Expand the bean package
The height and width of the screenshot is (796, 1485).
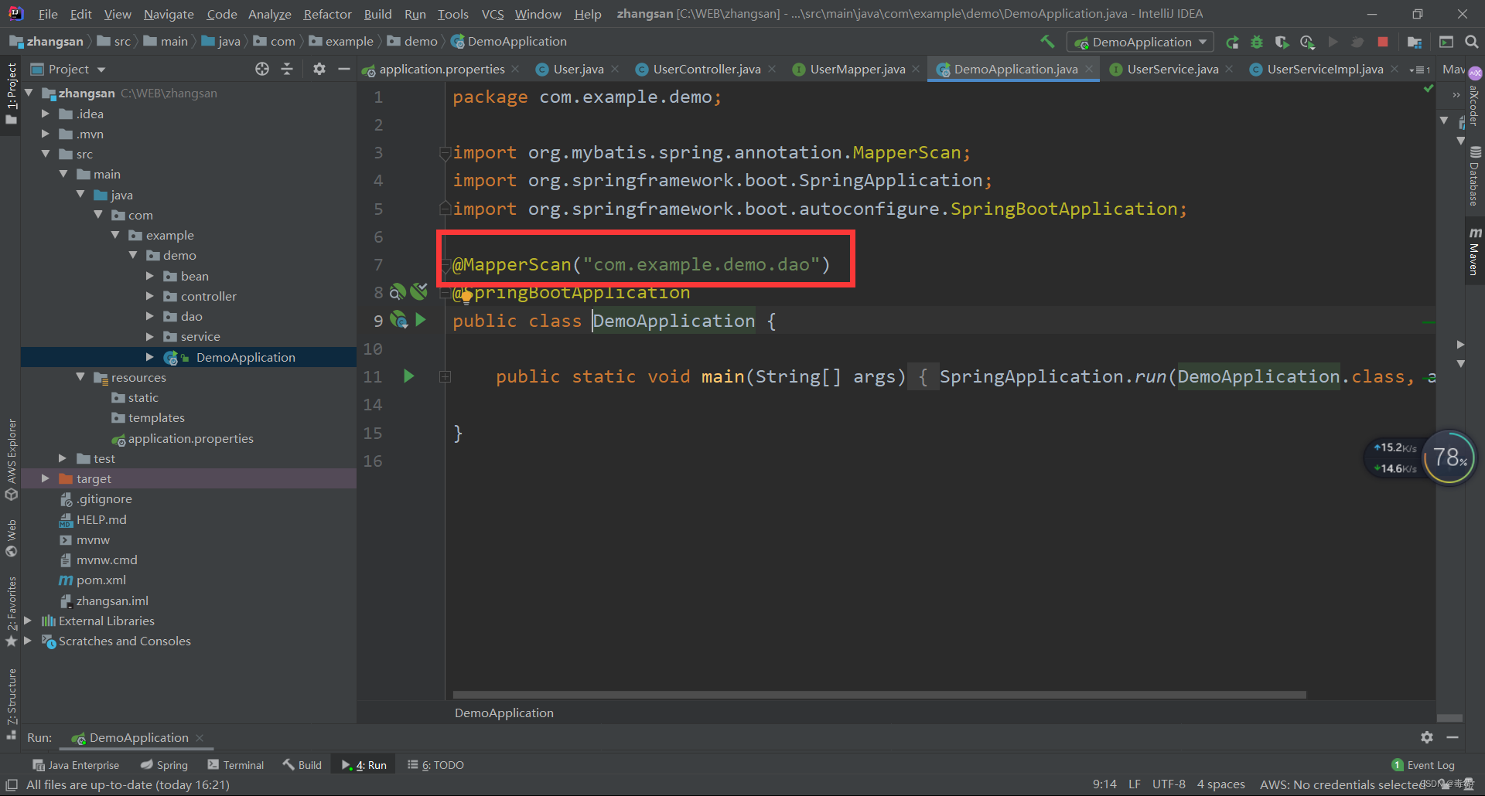150,276
